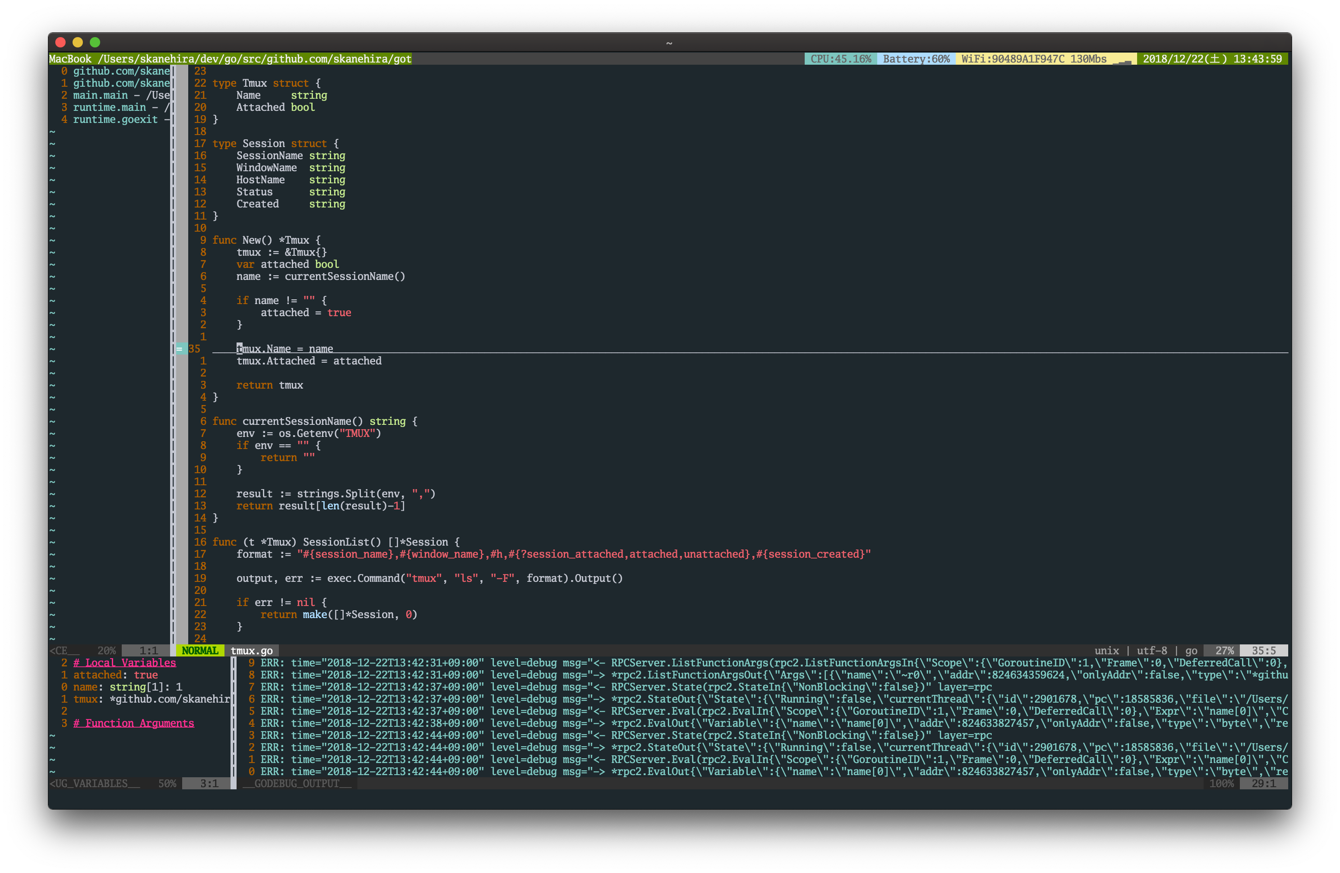Screen dimensions: 1340x873
Task: Click the attached = true assignment
Action: tap(306, 313)
